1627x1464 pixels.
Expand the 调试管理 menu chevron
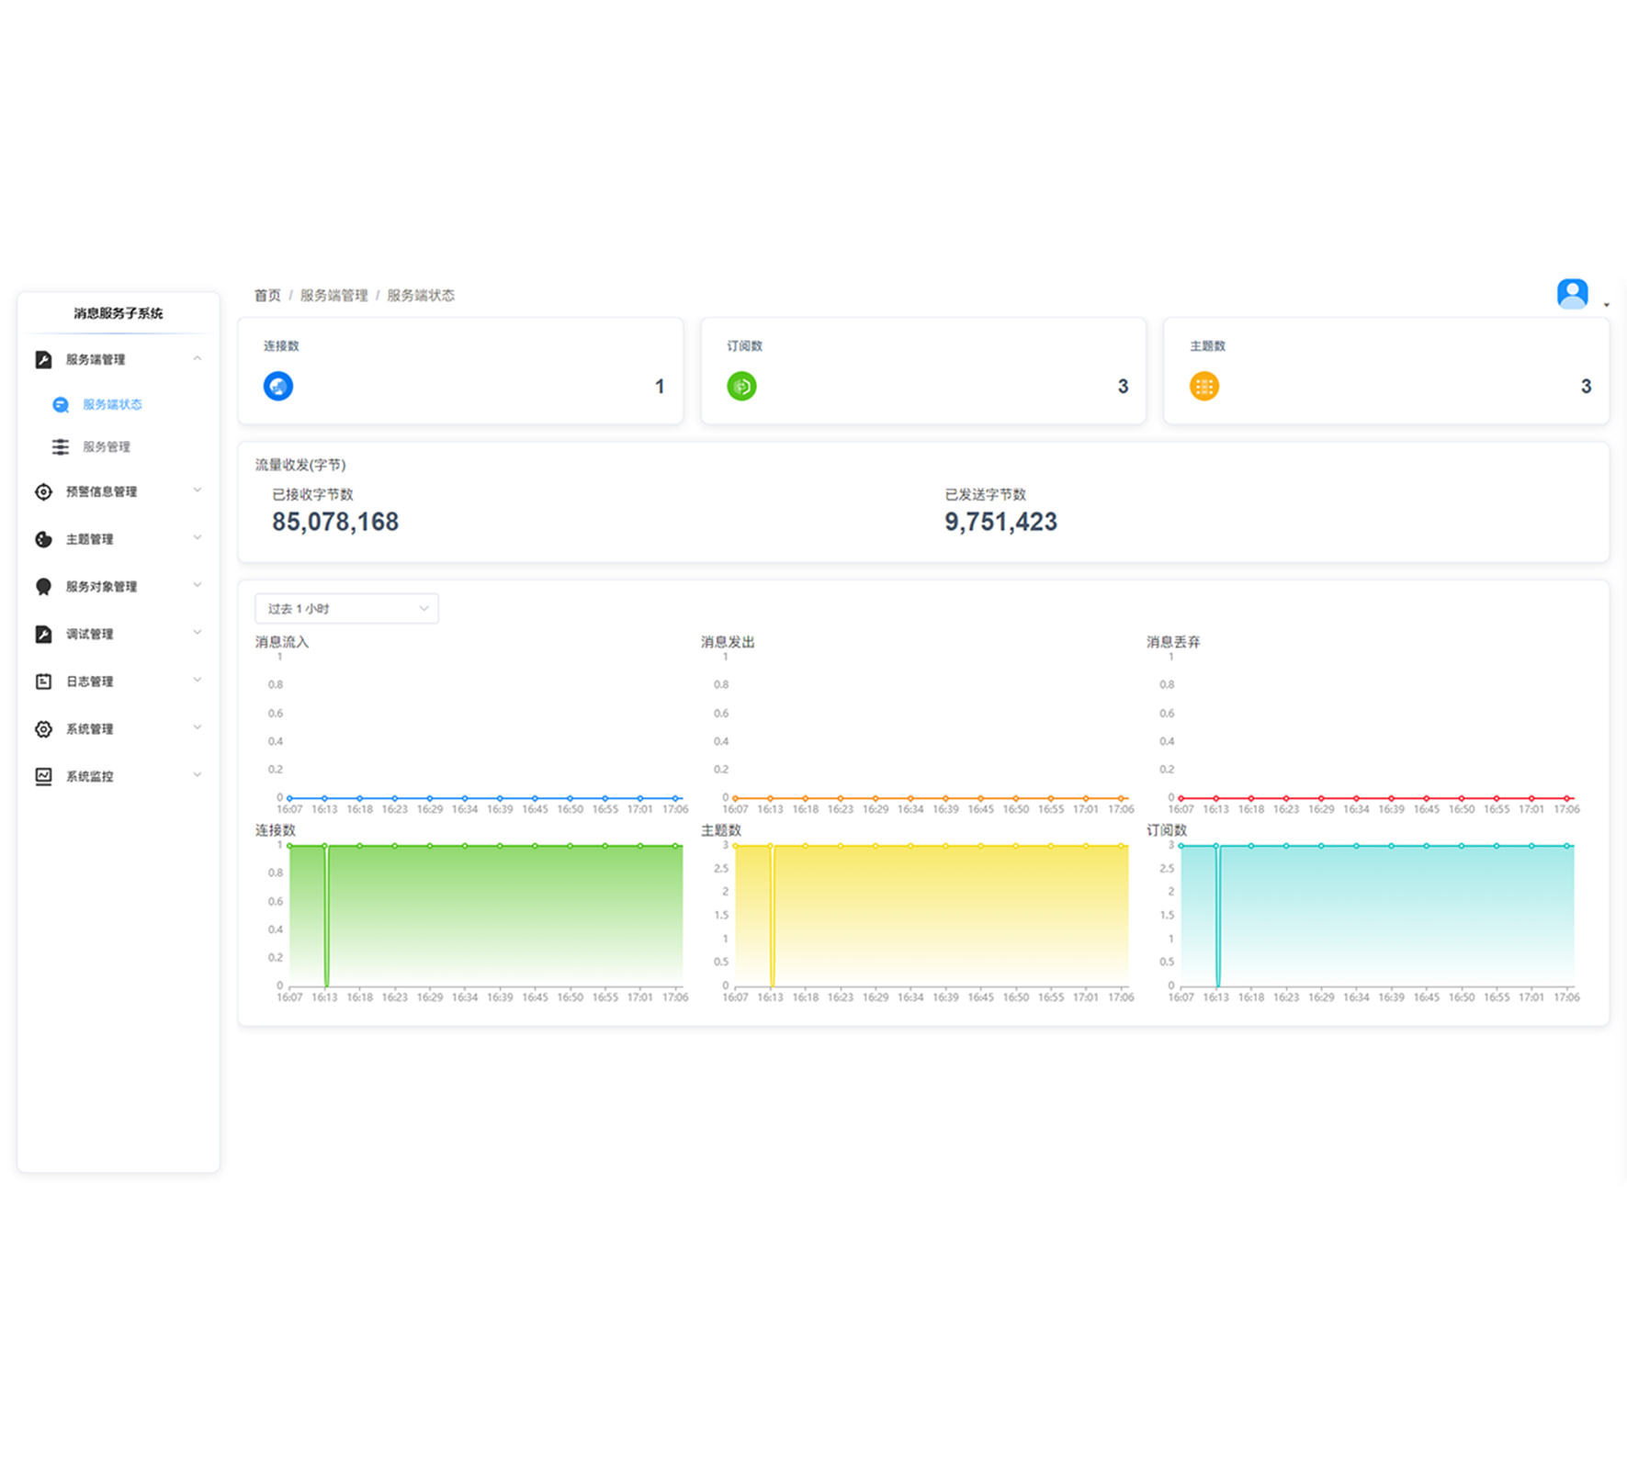click(197, 633)
